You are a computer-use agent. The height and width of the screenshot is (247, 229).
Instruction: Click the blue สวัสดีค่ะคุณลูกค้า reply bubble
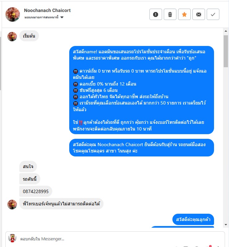193,219
